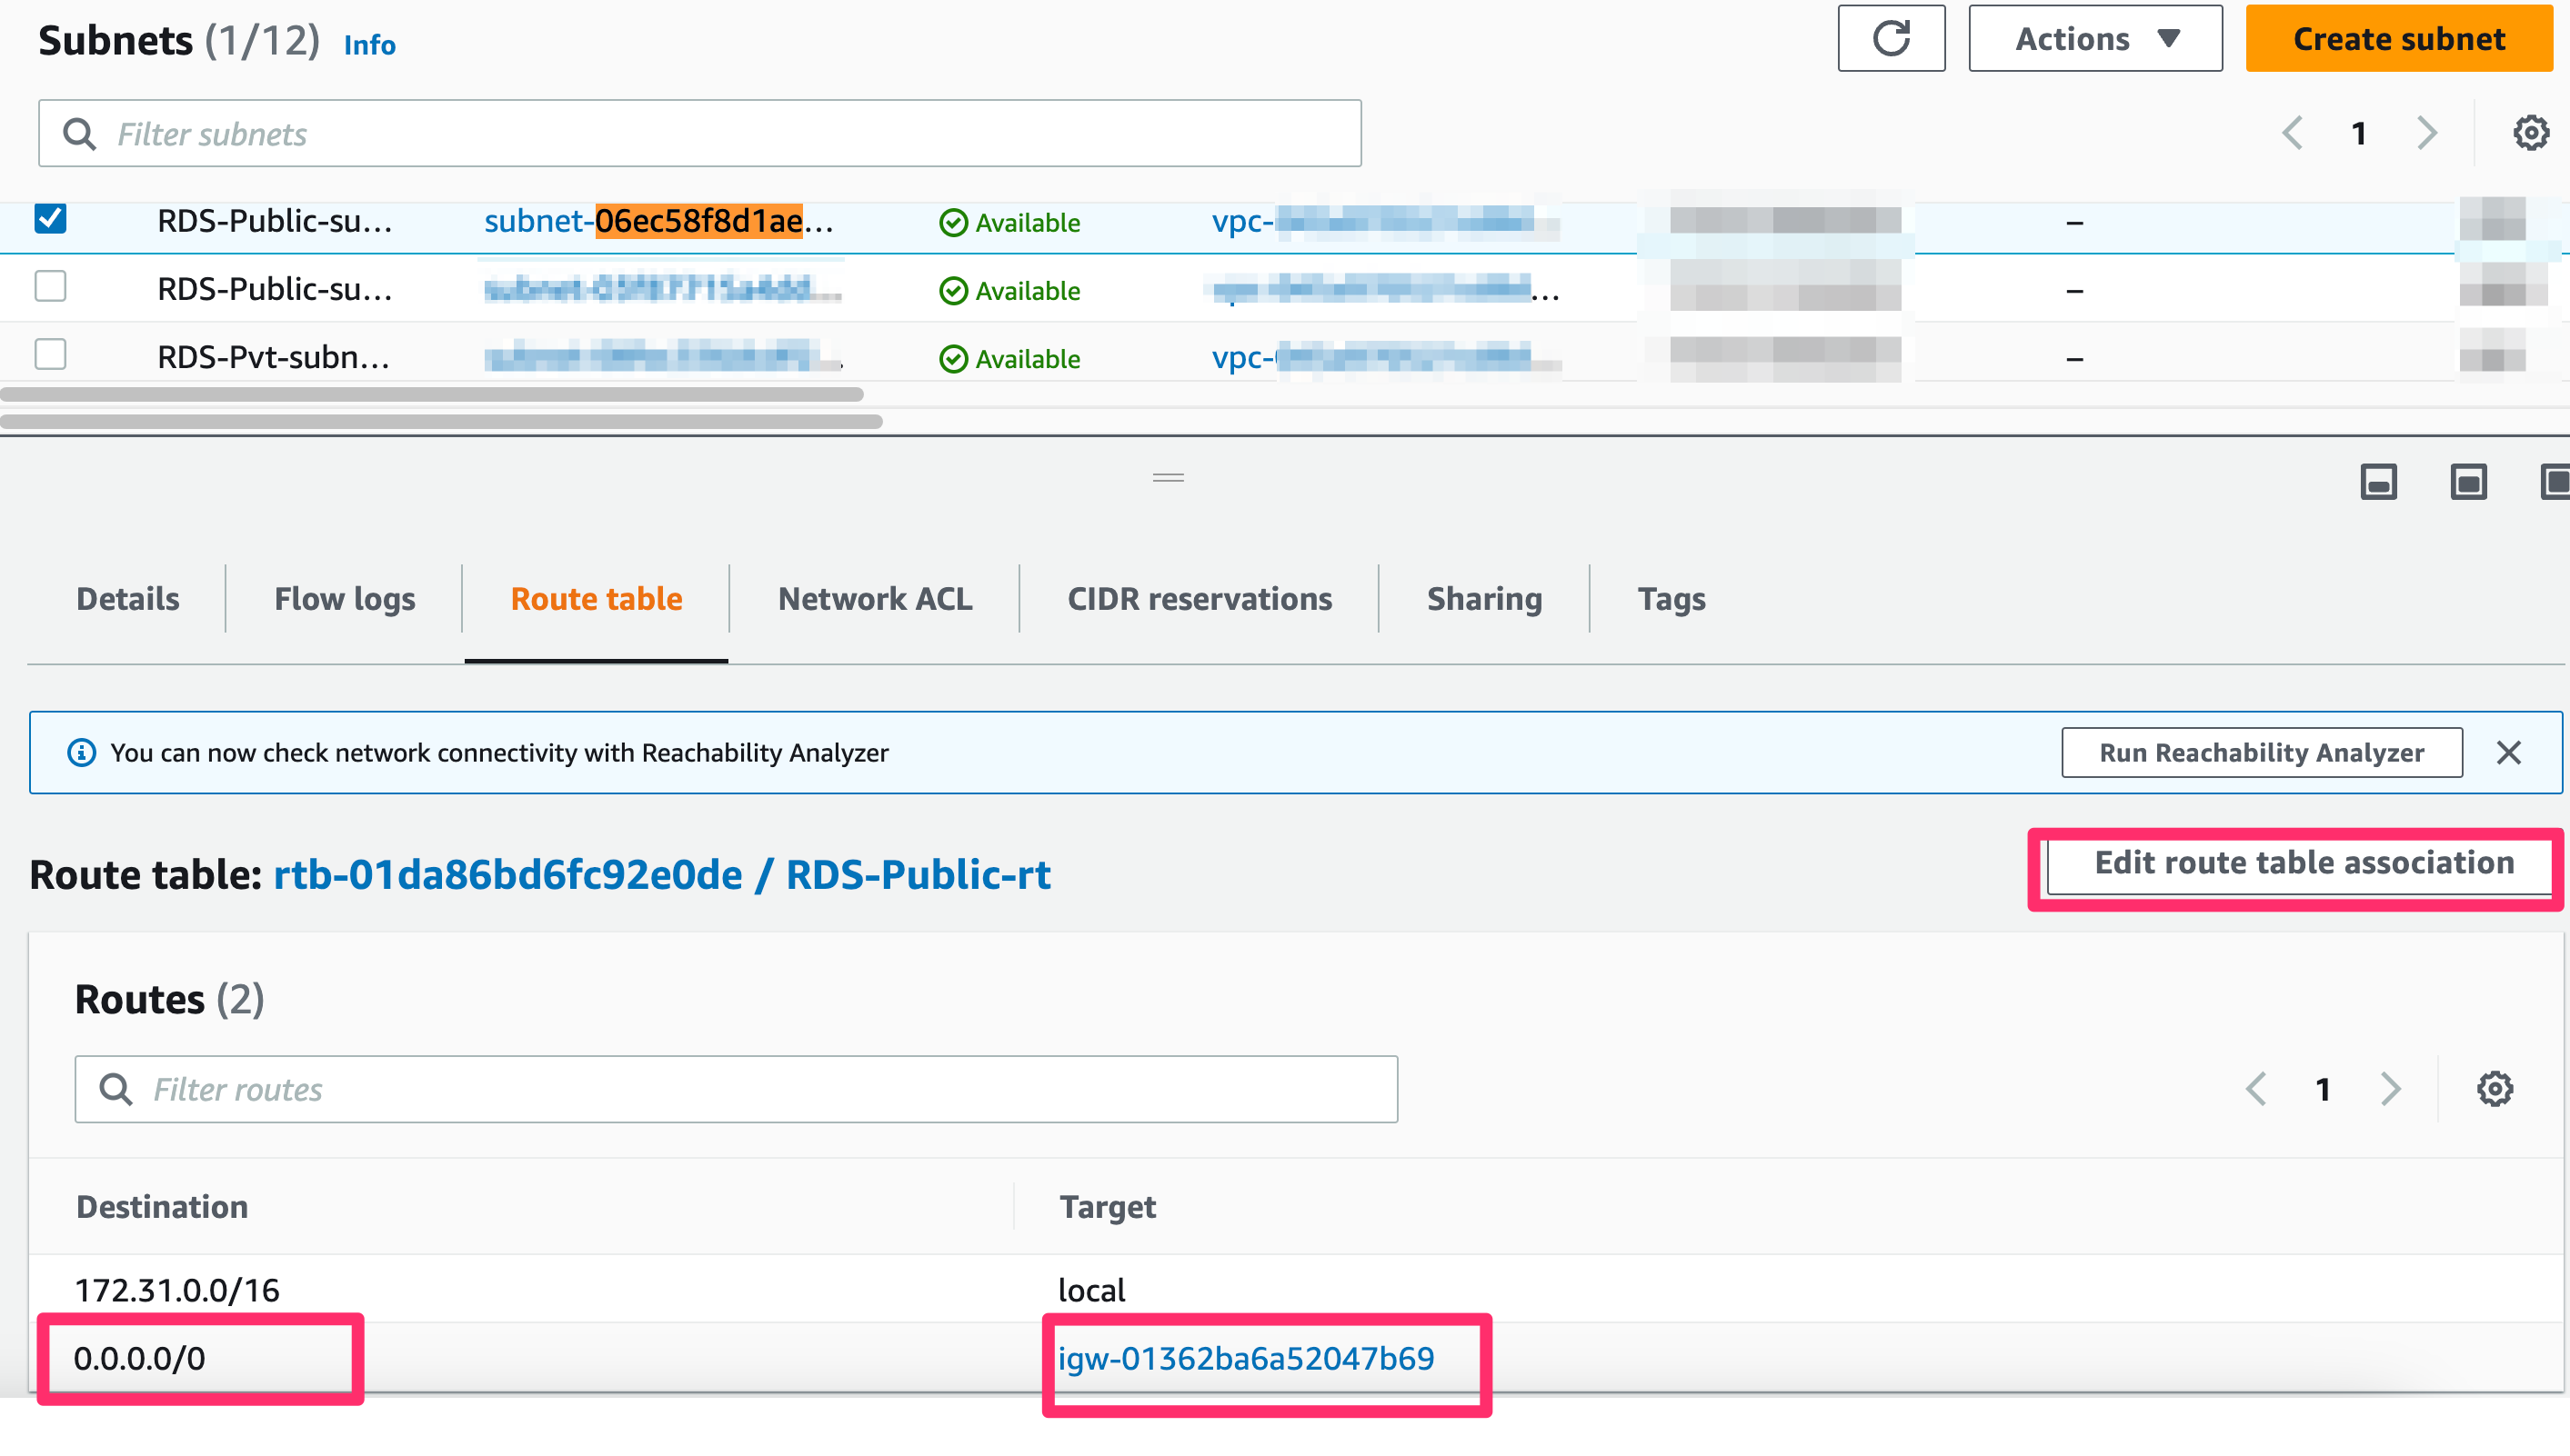This screenshot has width=2570, height=1456.
Task: Switch to the Network ACL tab
Action: [874, 598]
